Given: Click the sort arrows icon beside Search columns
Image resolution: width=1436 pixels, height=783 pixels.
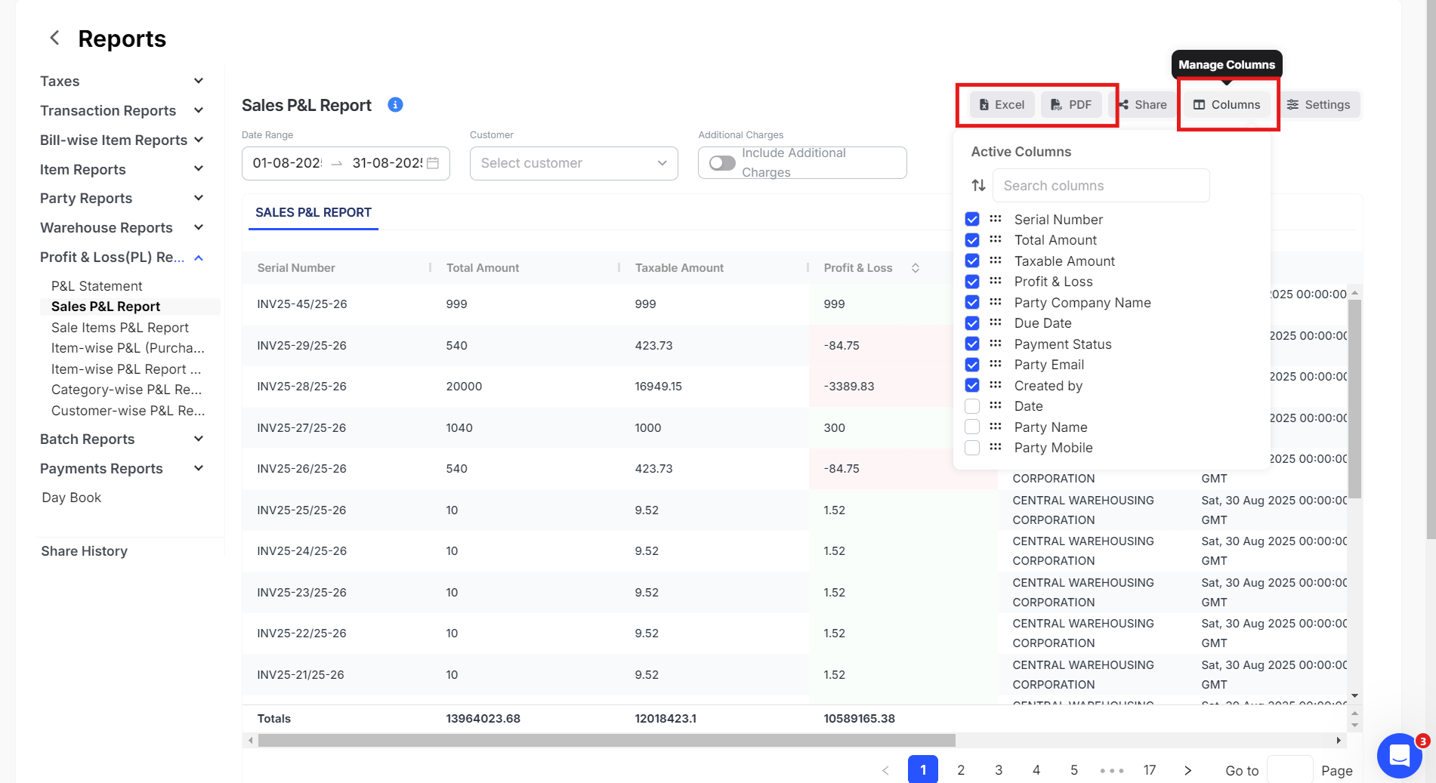Looking at the screenshot, I should coord(978,186).
